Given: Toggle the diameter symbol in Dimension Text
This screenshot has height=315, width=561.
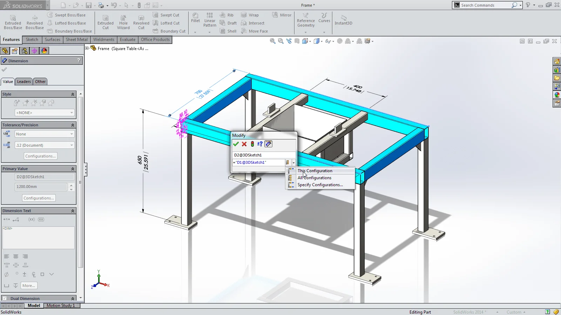Looking at the screenshot, I should click(x=6, y=274).
